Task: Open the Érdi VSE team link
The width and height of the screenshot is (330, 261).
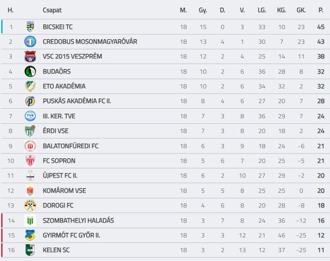Action: 55,131
